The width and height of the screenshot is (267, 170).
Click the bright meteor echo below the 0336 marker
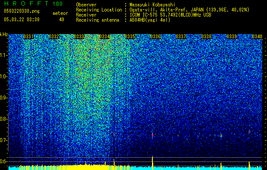(152, 135)
